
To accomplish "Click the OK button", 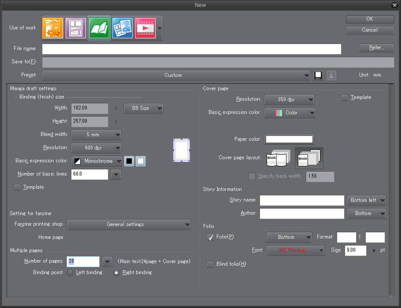I will click(x=370, y=19).
